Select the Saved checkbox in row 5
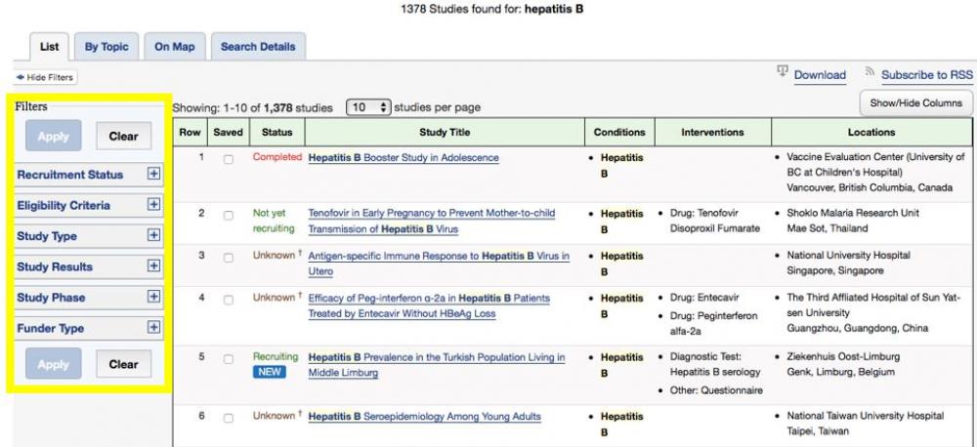 coord(228,360)
